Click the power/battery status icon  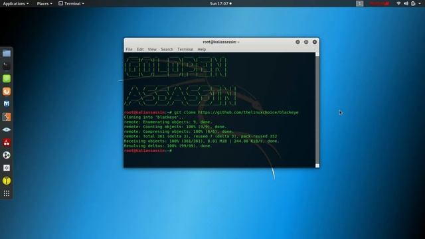tap(413, 3)
